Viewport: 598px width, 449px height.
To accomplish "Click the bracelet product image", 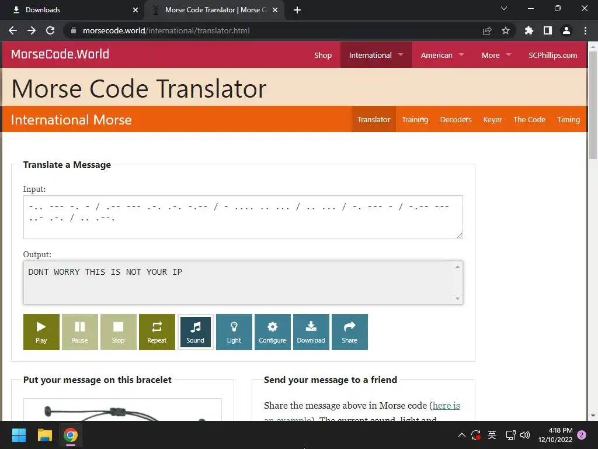I will 123,410.
